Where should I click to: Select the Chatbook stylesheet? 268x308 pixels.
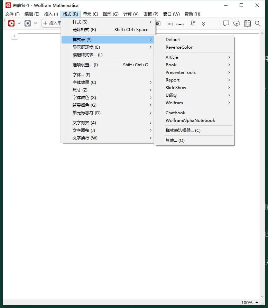click(194, 113)
